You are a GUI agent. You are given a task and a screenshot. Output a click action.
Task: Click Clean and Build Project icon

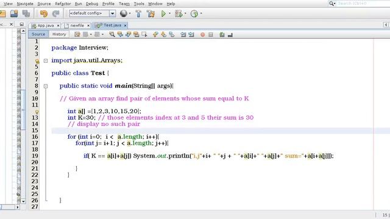point(151,13)
